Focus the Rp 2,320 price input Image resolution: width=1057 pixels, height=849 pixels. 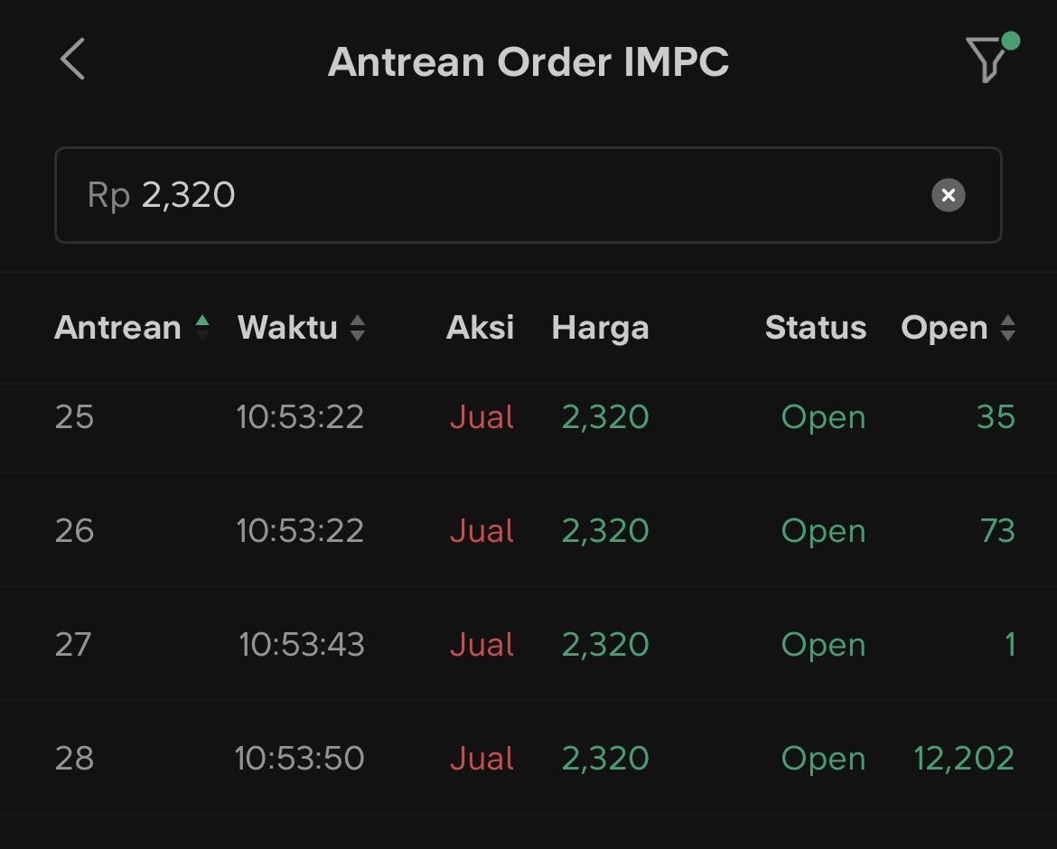[x=488, y=195]
